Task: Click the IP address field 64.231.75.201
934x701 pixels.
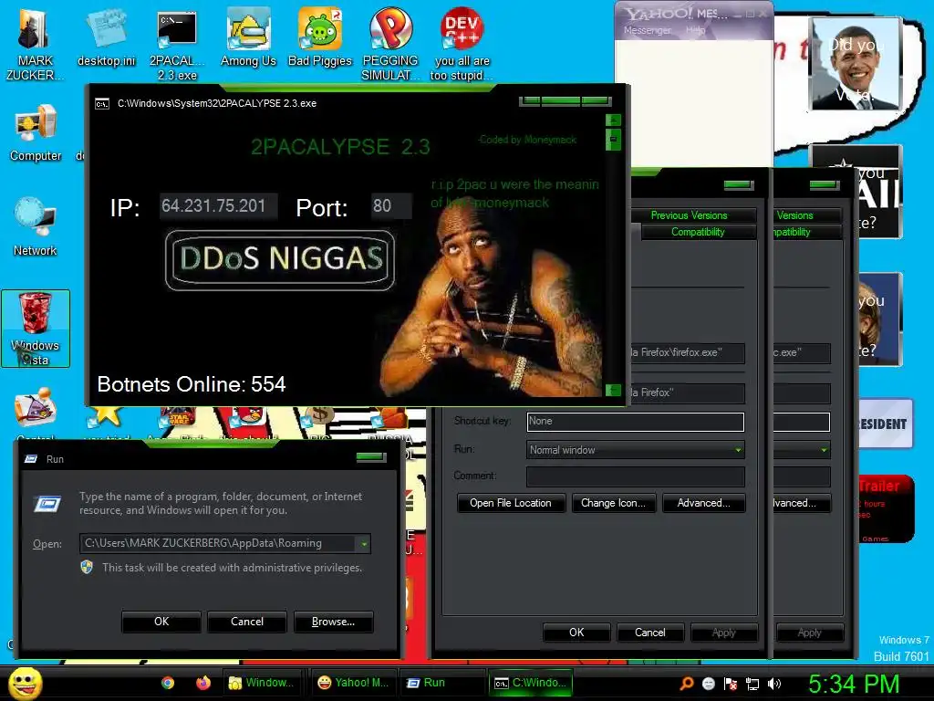Action: pyautogui.click(x=218, y=206)
